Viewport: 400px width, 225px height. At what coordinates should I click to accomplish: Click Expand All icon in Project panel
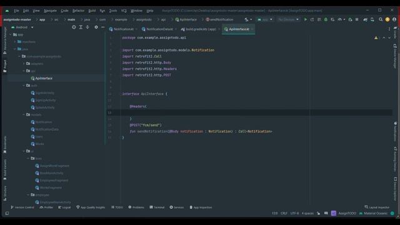(81, 27)
